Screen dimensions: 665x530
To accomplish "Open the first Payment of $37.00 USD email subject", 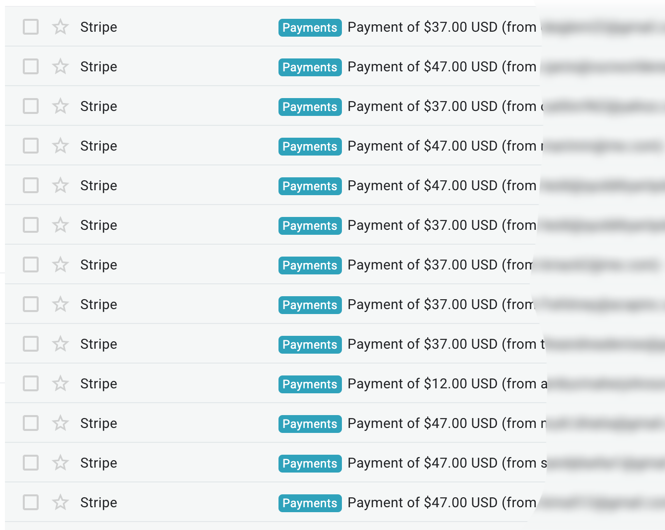I will (x=422, y=27).
